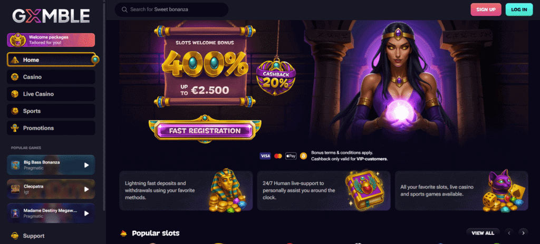Open the Live Casino section
The image size is (540, 244).
pyautogui.click(x=51, y=94)
